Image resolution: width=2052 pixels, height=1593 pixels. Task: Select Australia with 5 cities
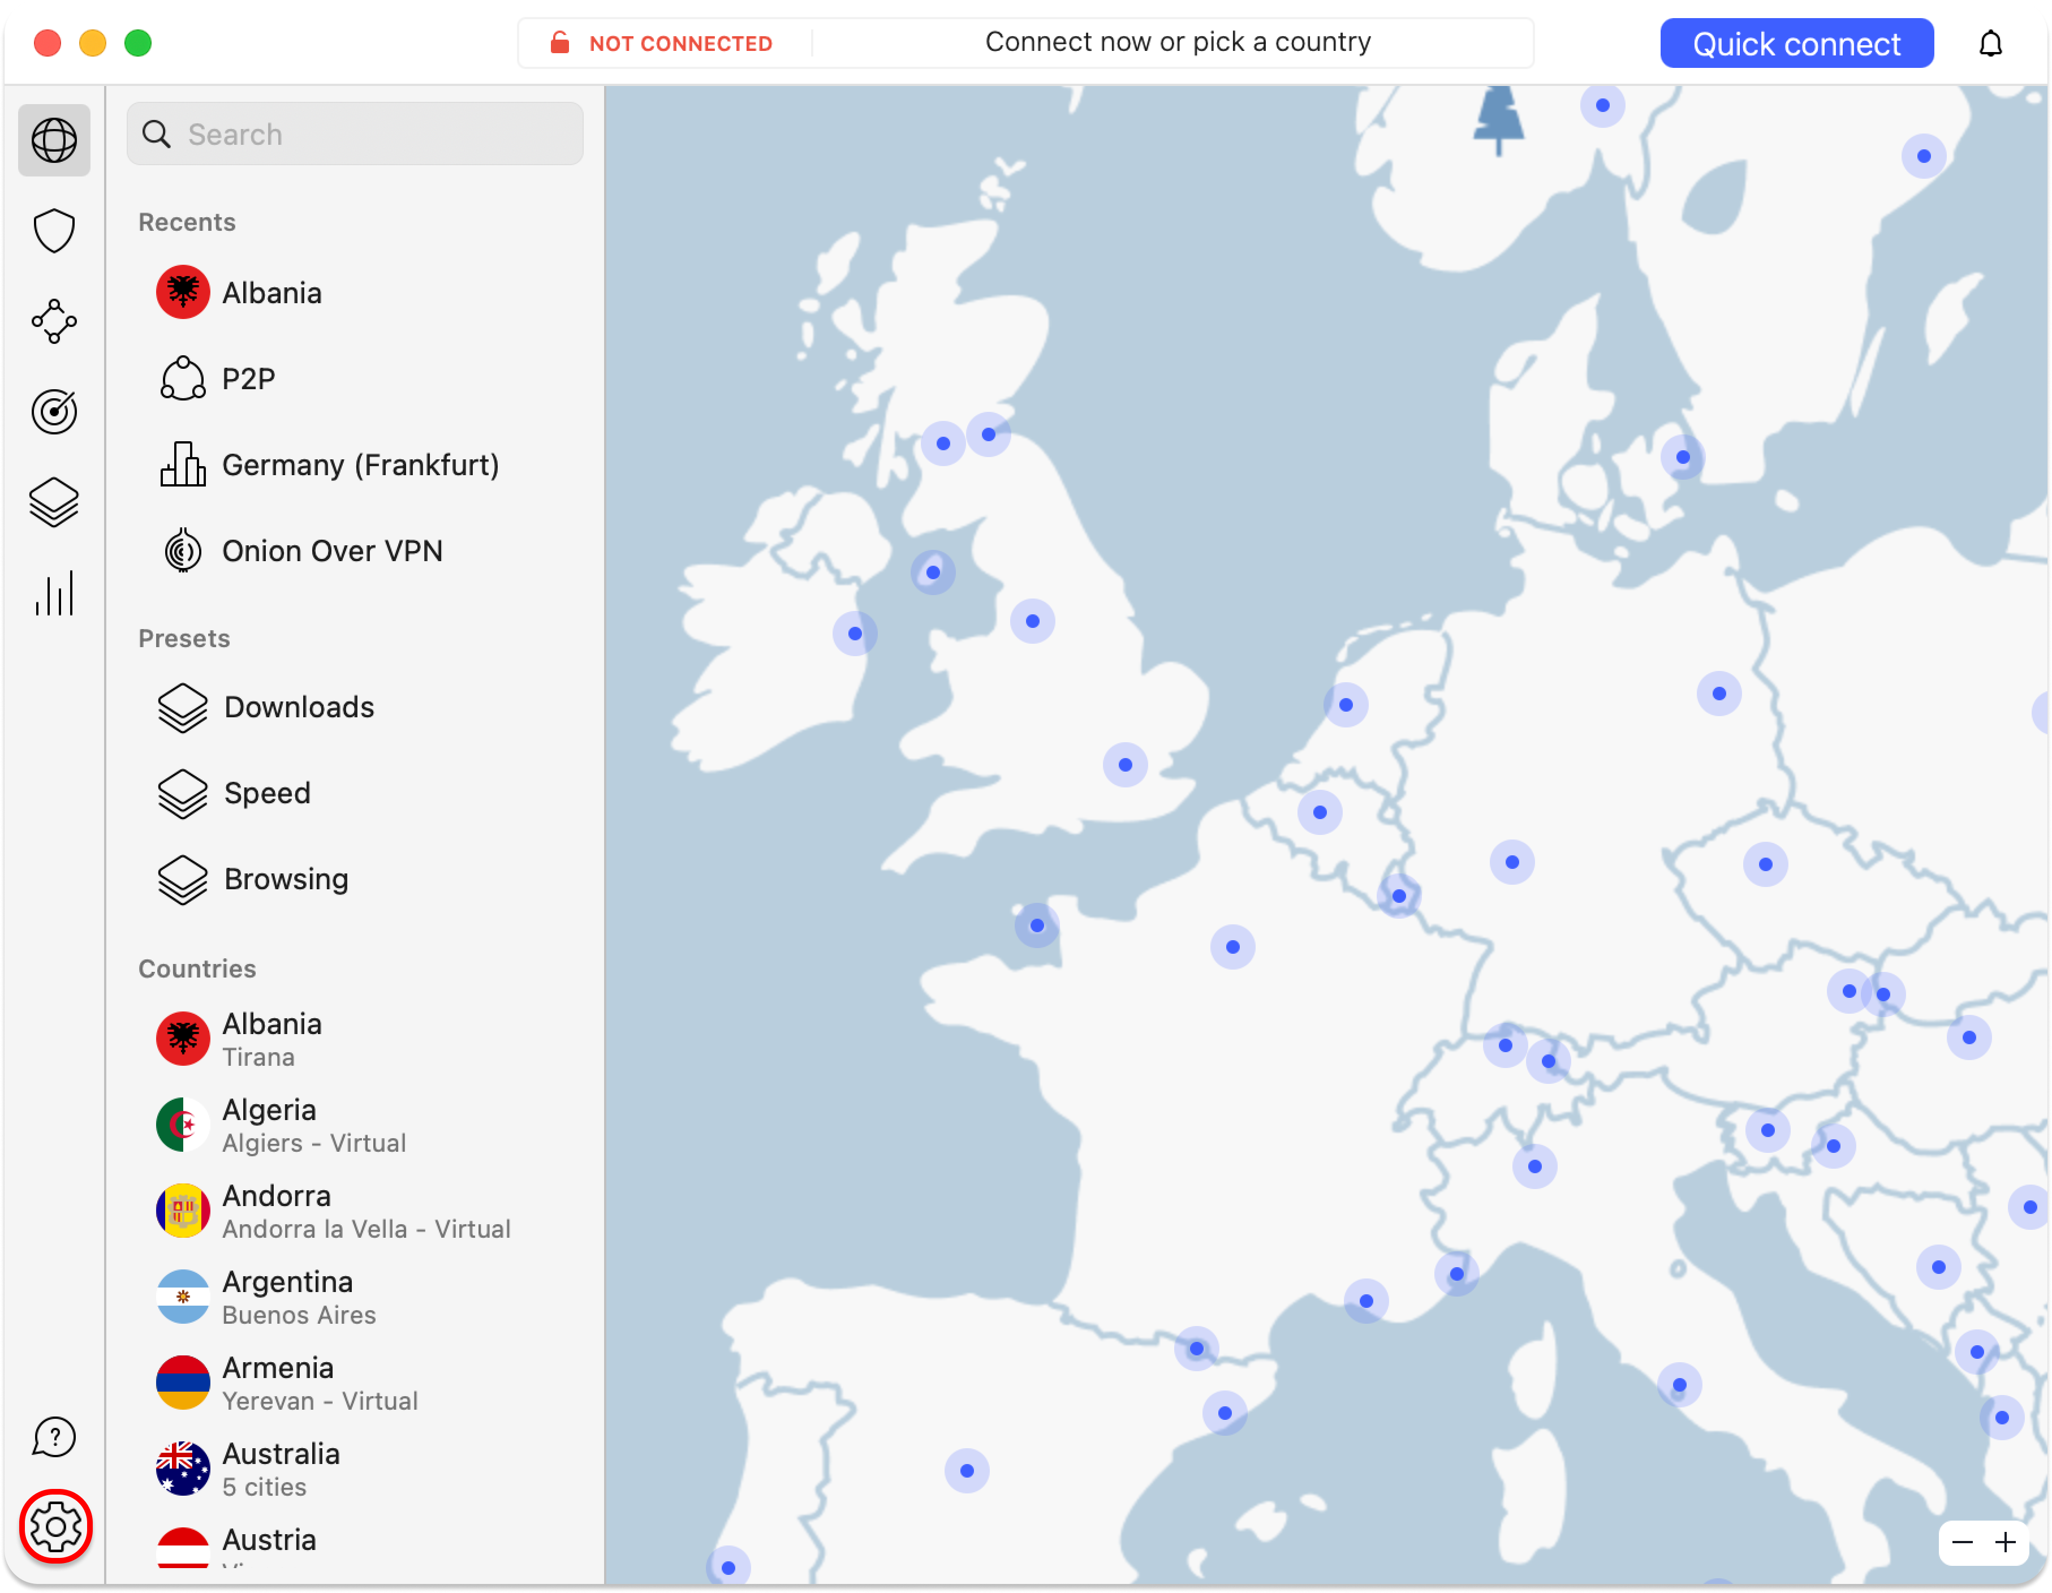[280, 1469]
